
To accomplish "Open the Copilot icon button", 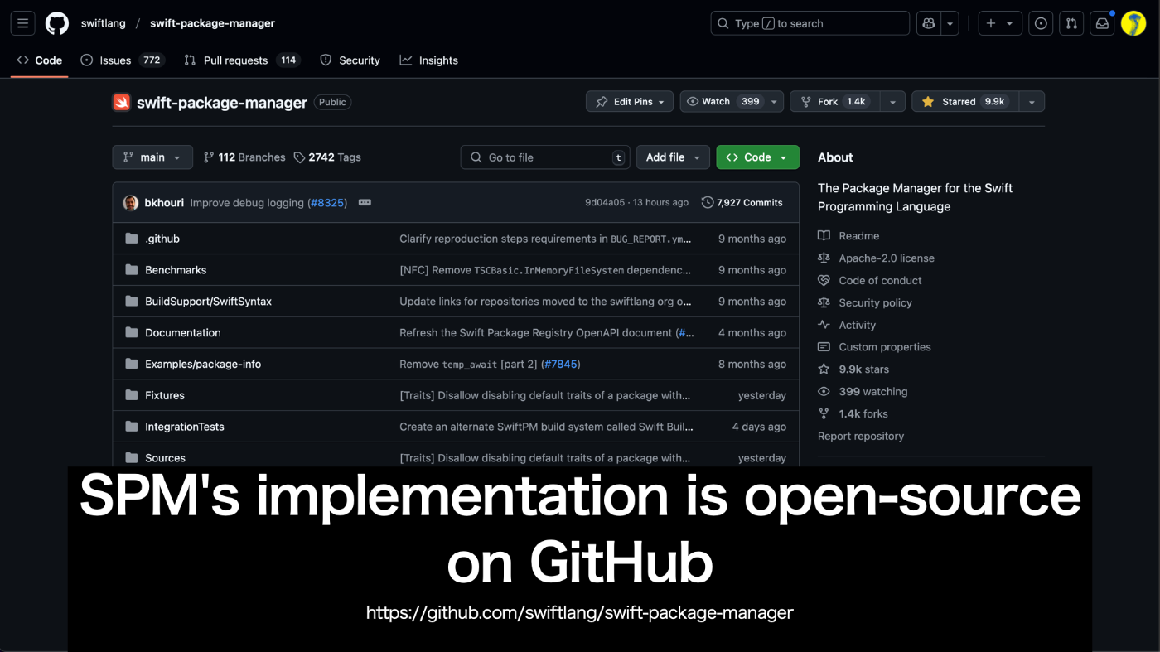I will (928, 23).
